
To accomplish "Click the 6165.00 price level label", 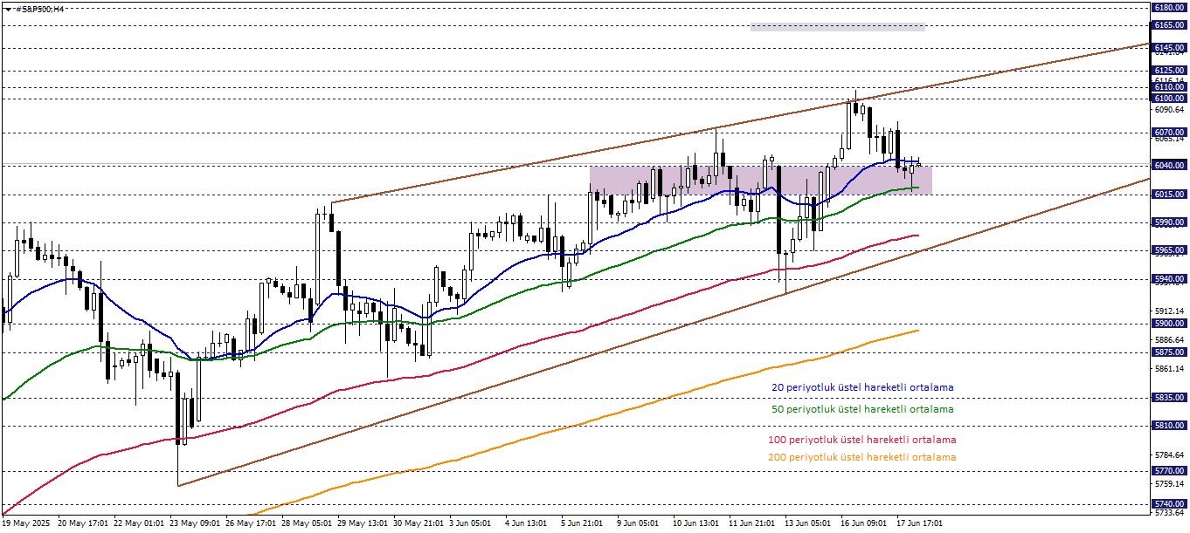I will click(x=1169, y=25).
